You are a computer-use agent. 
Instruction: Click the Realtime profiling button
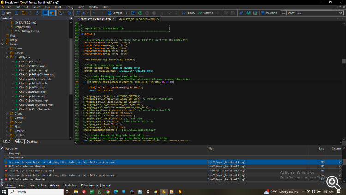point(205,13)
